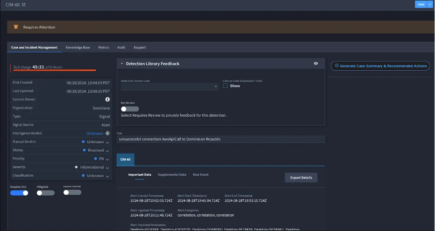435x231 pixels.
Task: Collapse the Detection Library Feedback section
Action: tap(122, 64)
